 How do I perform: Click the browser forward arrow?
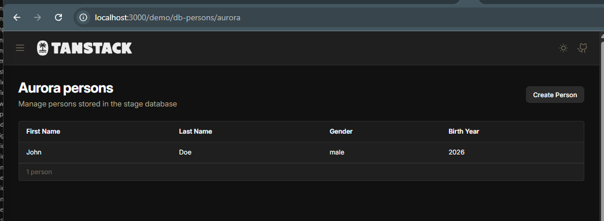click(38, 17)
